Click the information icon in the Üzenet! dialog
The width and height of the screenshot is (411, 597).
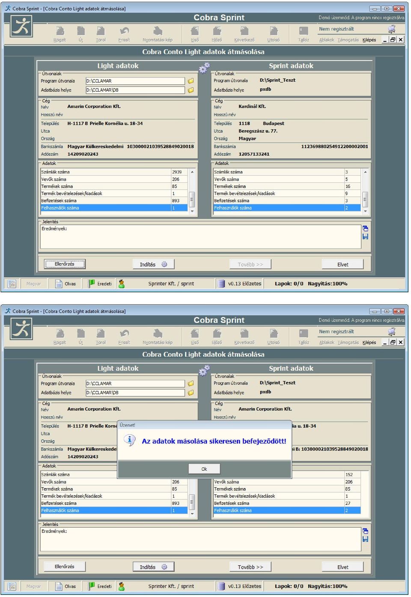[x=129, y=440]
